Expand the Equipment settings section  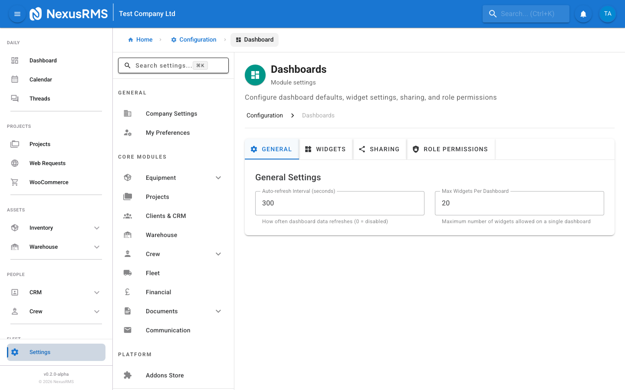click(218, 178)
